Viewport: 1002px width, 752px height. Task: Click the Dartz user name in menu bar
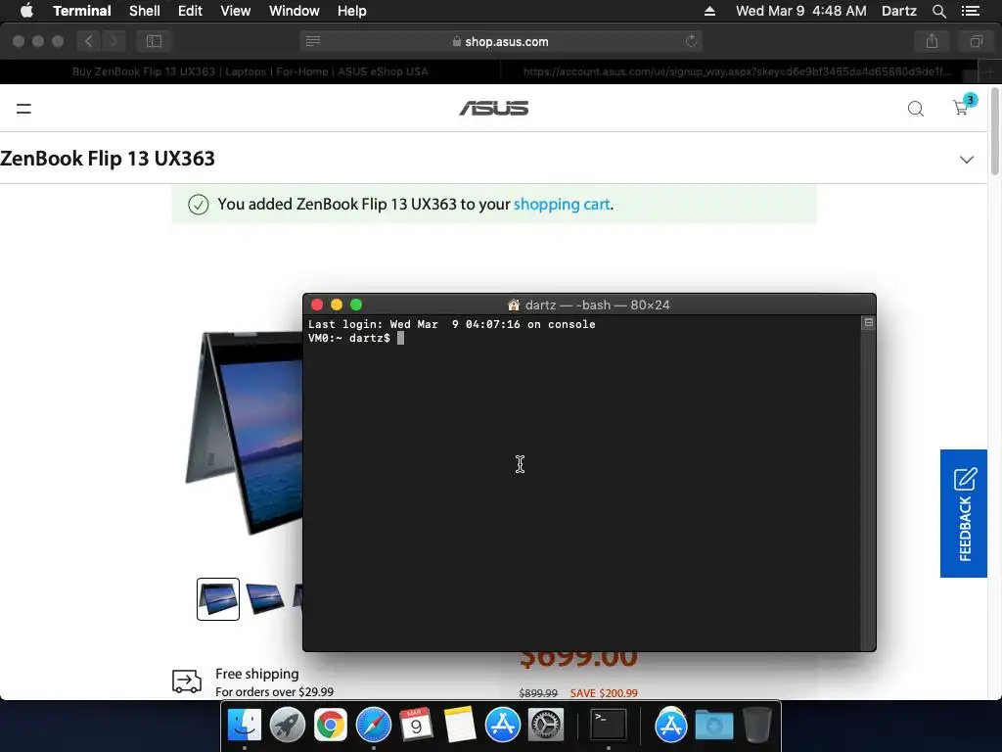coord(898,11)
